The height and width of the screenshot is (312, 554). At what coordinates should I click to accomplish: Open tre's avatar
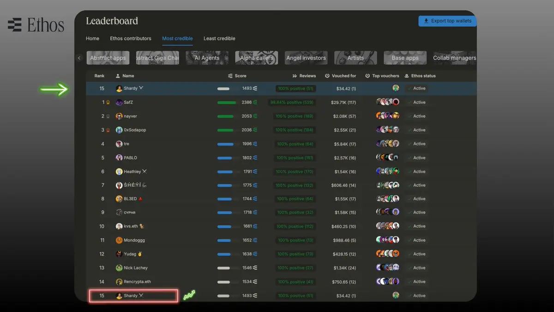119,144
